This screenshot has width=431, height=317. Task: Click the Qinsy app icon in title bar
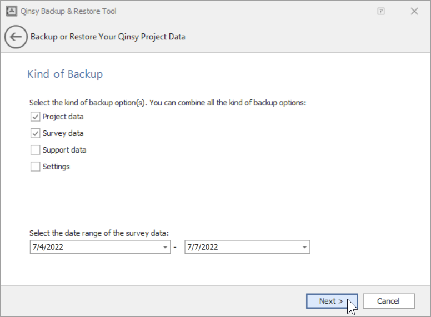11,11
